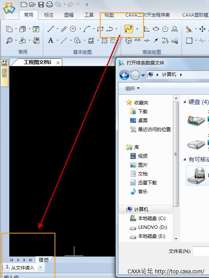The image size is (209, 278).
Task: Click the print icon in quick toolbar
Action: point(50,4)
